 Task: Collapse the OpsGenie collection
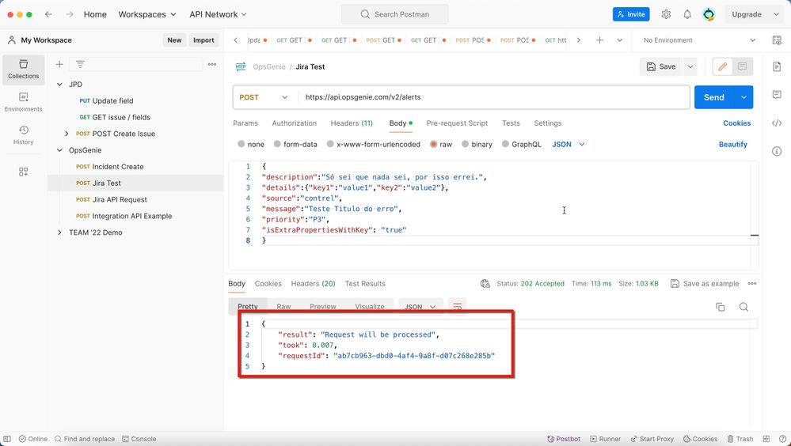click(59, 150)
